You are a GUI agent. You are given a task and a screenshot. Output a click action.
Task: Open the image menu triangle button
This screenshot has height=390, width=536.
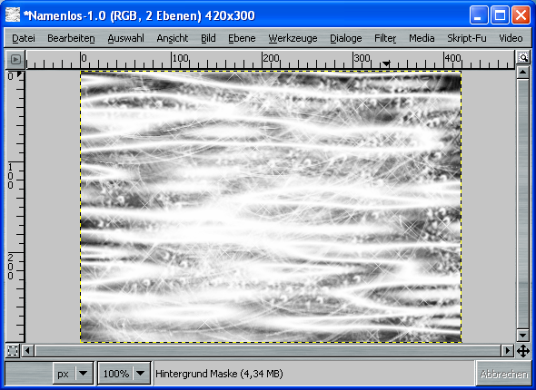tap(15, 59)
